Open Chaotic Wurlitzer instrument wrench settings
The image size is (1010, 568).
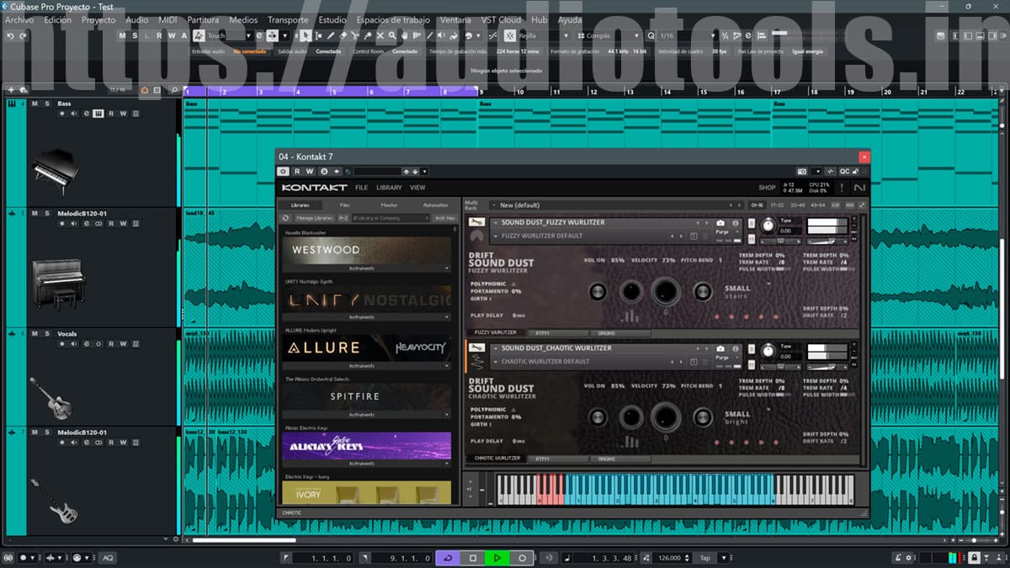point(477,348)
